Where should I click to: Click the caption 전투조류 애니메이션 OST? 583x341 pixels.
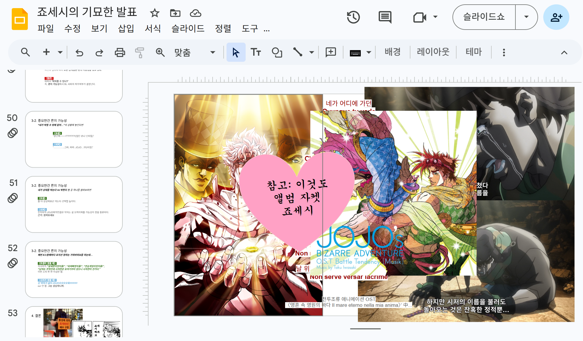tap(349, 299)
